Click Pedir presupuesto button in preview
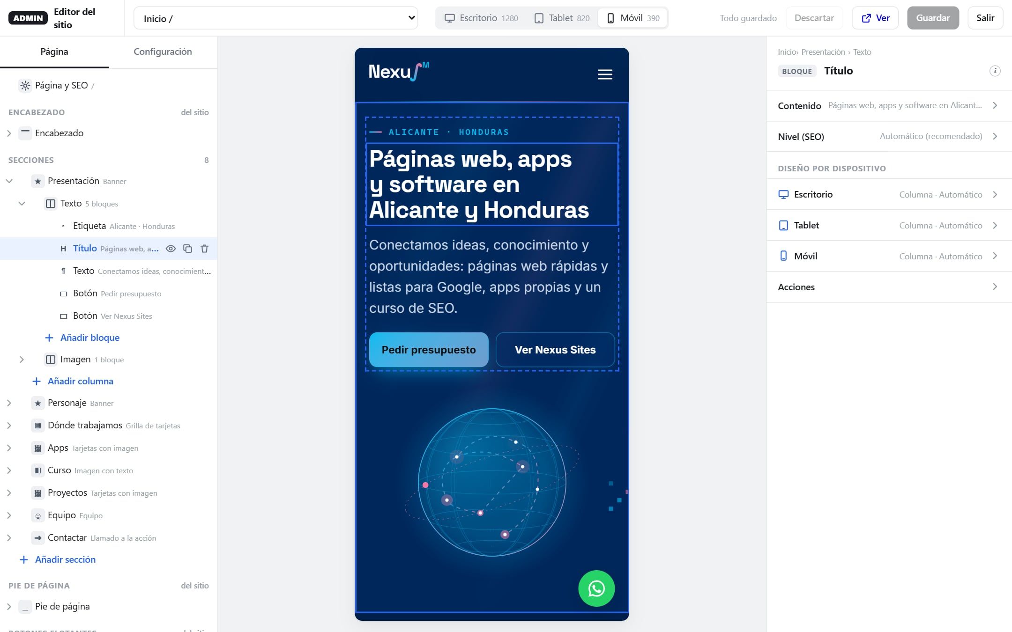 click(429, 350)
